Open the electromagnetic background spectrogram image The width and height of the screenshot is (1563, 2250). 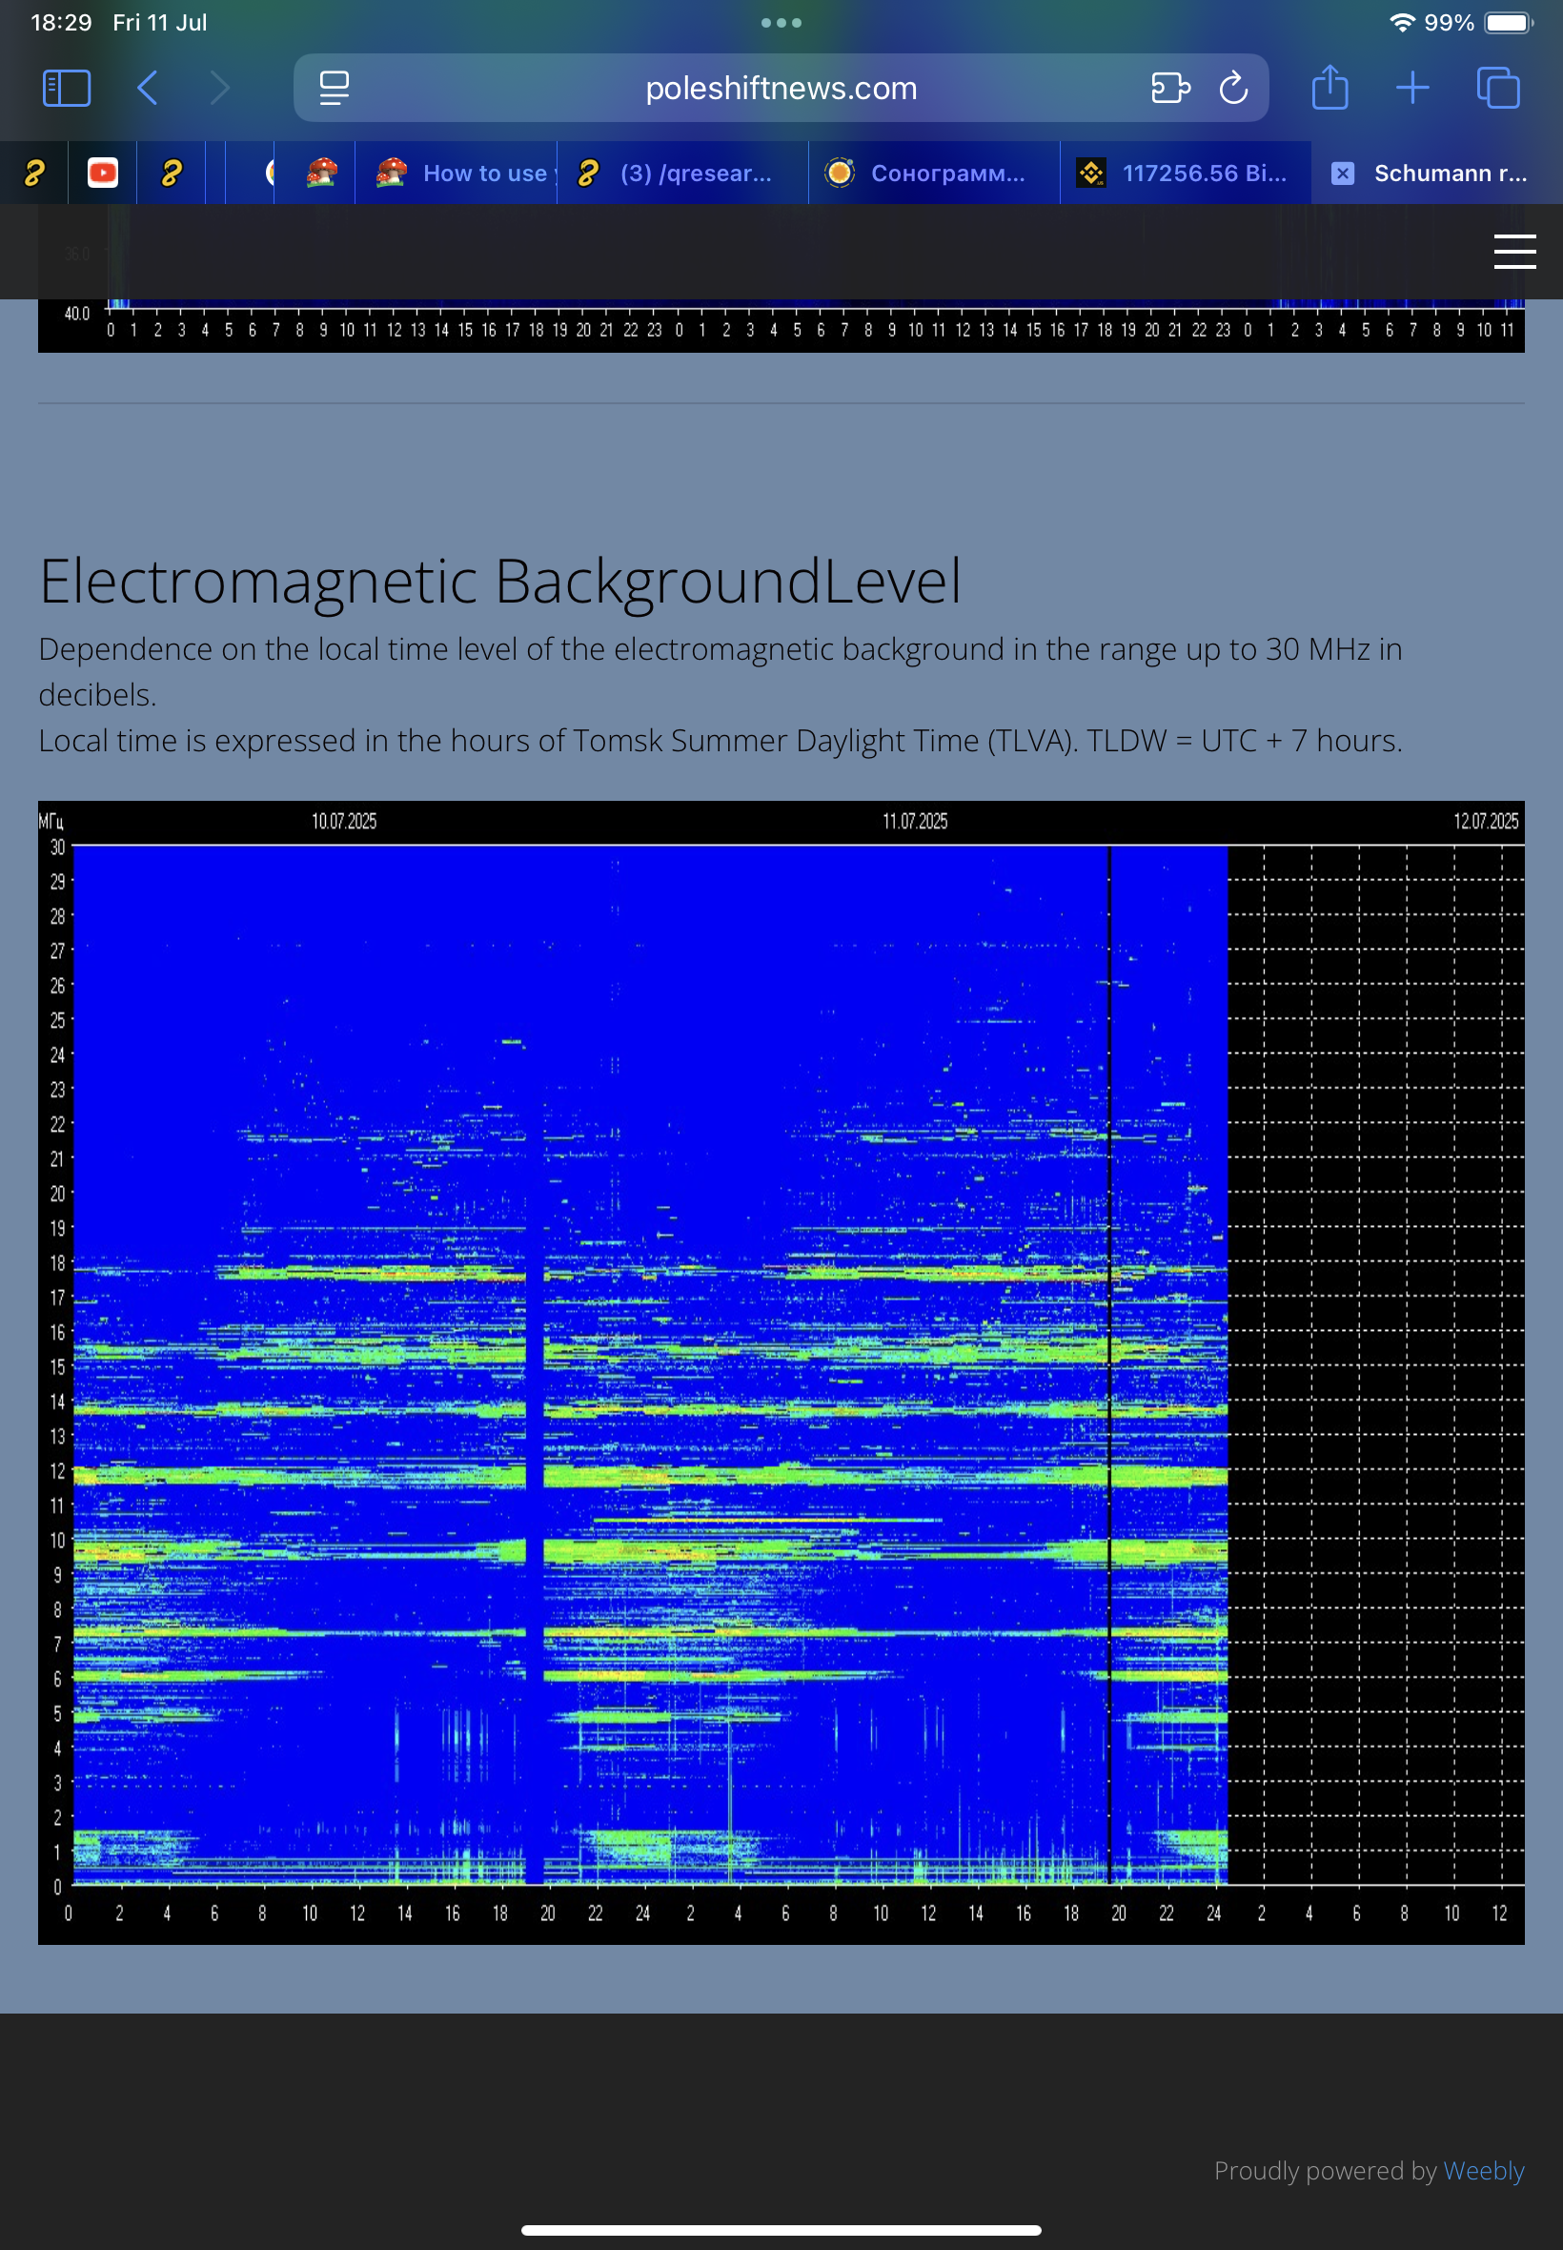781,1372
